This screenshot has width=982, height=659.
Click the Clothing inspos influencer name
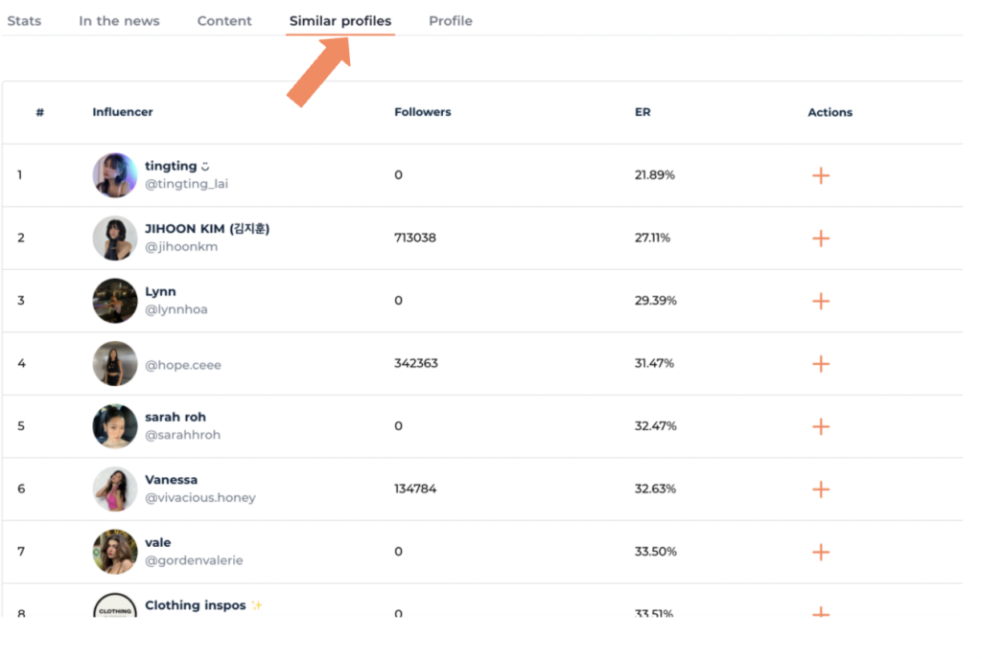tap(195, 605)
